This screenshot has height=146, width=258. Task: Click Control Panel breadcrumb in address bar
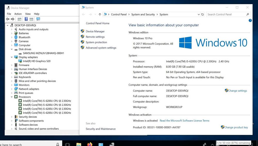[x=119, y=14]
